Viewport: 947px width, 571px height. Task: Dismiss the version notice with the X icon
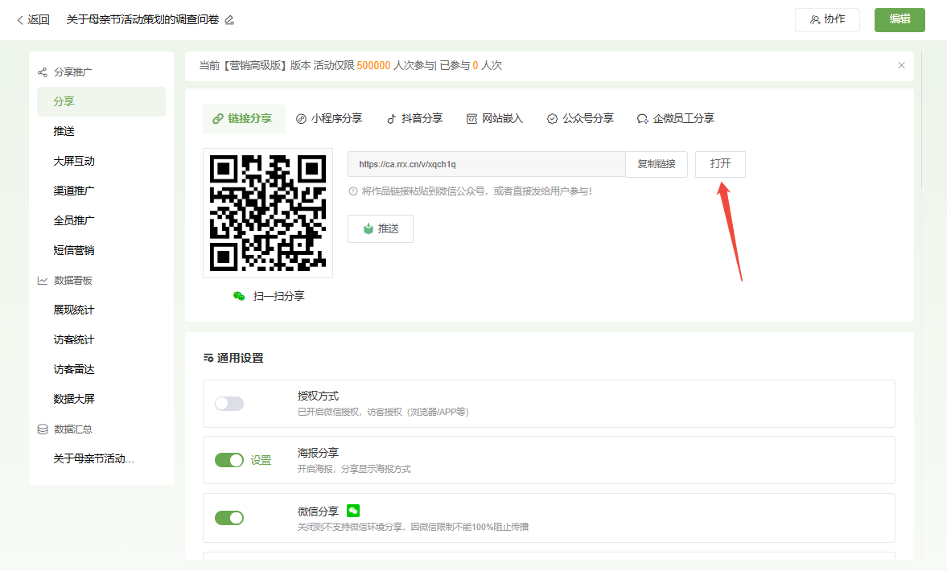pyautogui.click(x=901, y=65)
